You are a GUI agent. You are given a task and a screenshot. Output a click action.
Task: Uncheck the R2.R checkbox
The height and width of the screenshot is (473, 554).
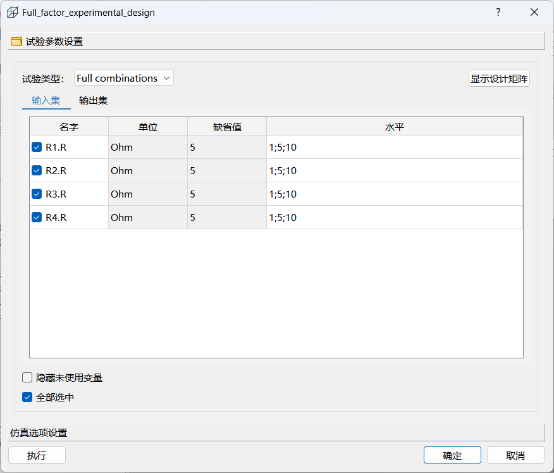click(37, 170)
